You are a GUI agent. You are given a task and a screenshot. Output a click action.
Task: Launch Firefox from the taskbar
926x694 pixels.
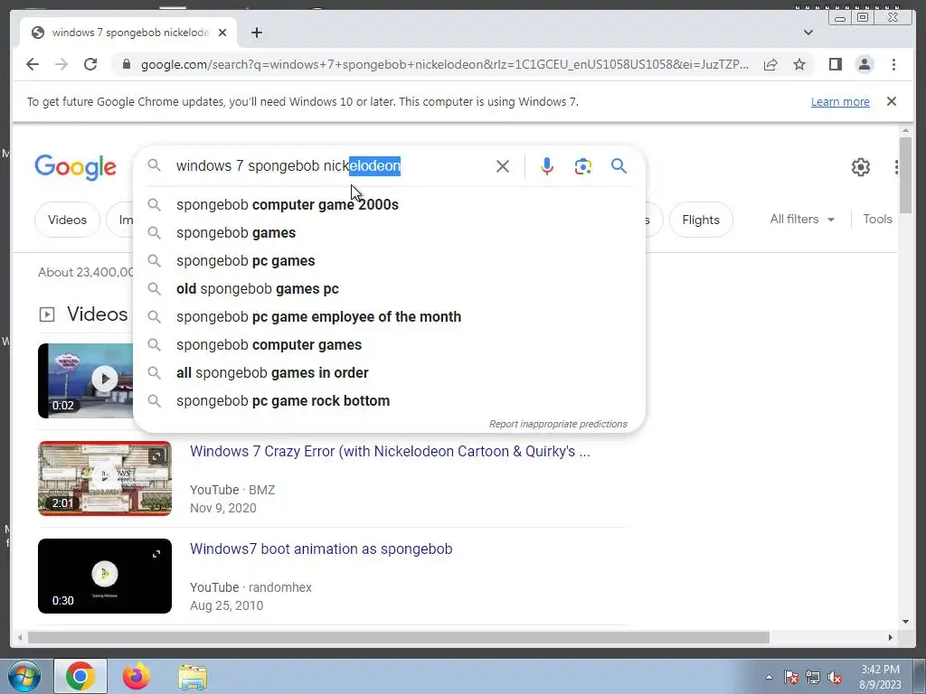tap(137, 676)
